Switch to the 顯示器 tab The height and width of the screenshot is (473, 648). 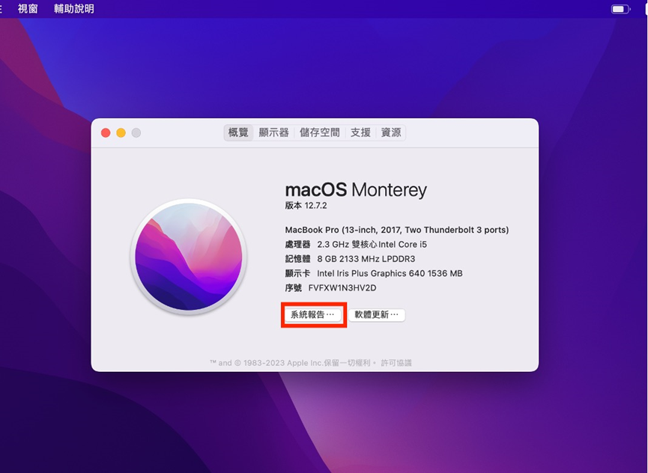[273, 132]
